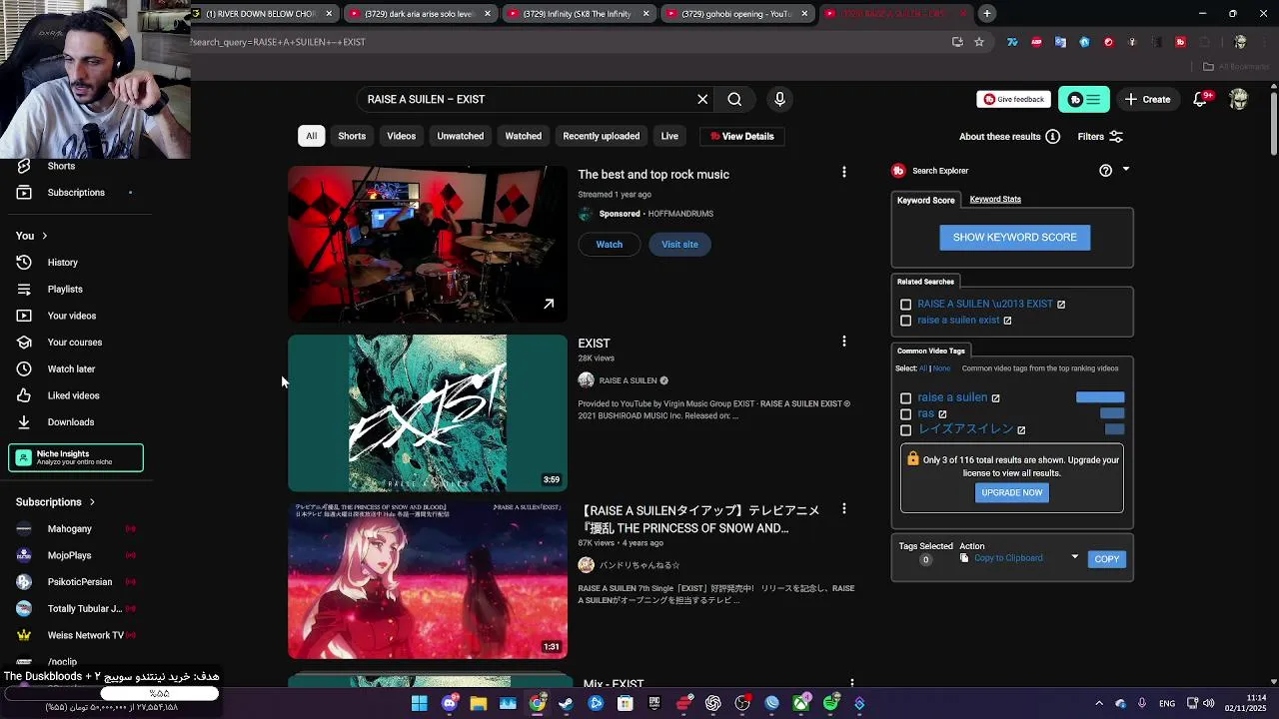The image size is (1279, 719).
Task: Expand the You section chevron
Action: point(45,236)
